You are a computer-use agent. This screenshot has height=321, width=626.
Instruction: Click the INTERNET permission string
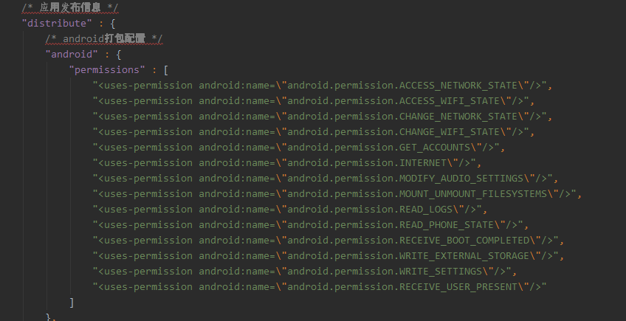[287, 163]
